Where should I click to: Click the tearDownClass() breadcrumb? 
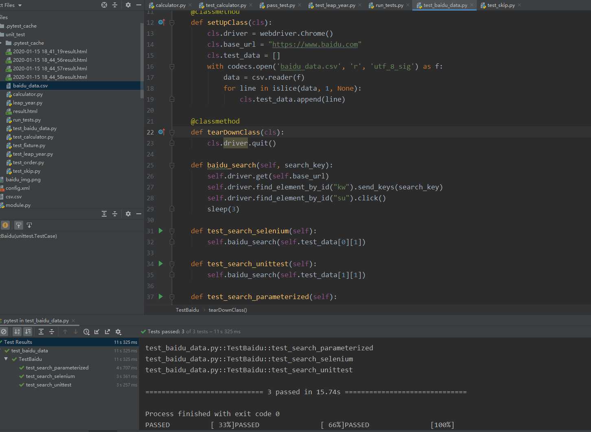[x=228, y=310]
